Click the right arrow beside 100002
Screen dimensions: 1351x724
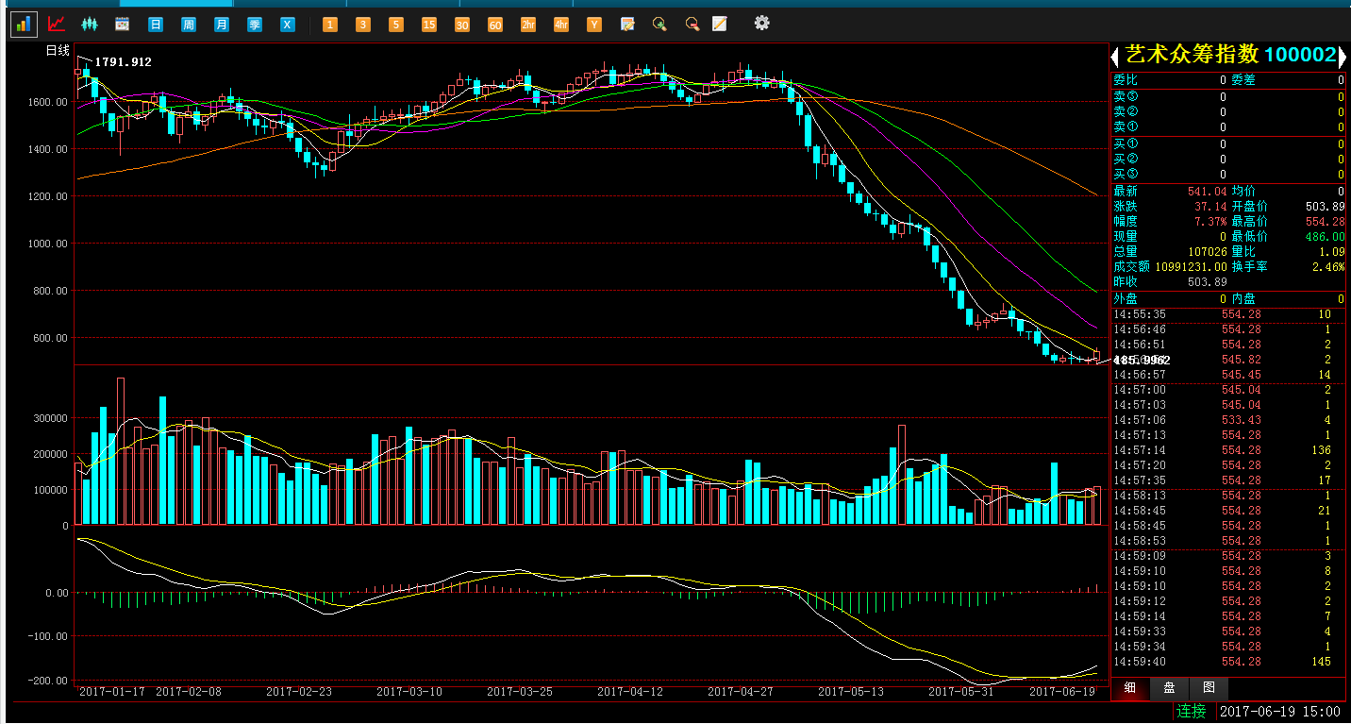pyautogui.click(x=1343, y=56)
